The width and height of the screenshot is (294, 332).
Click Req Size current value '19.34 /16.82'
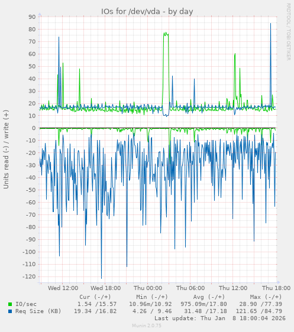[x=95, y=311]
